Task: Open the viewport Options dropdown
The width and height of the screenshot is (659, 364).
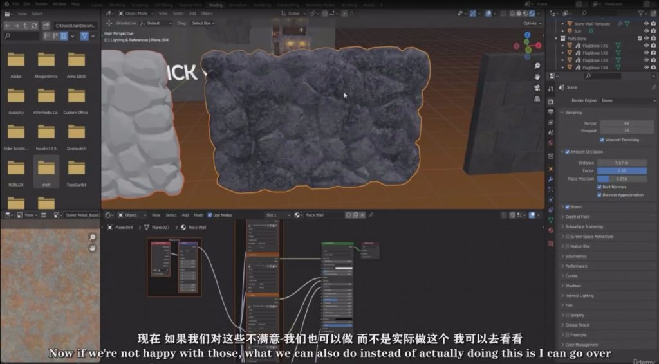Action: [x=531, y=23]
